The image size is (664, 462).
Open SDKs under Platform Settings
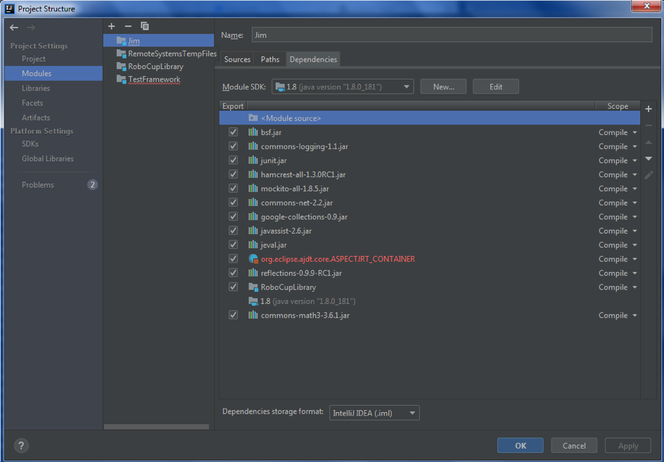pyautogui.click(x=30, y=144)
